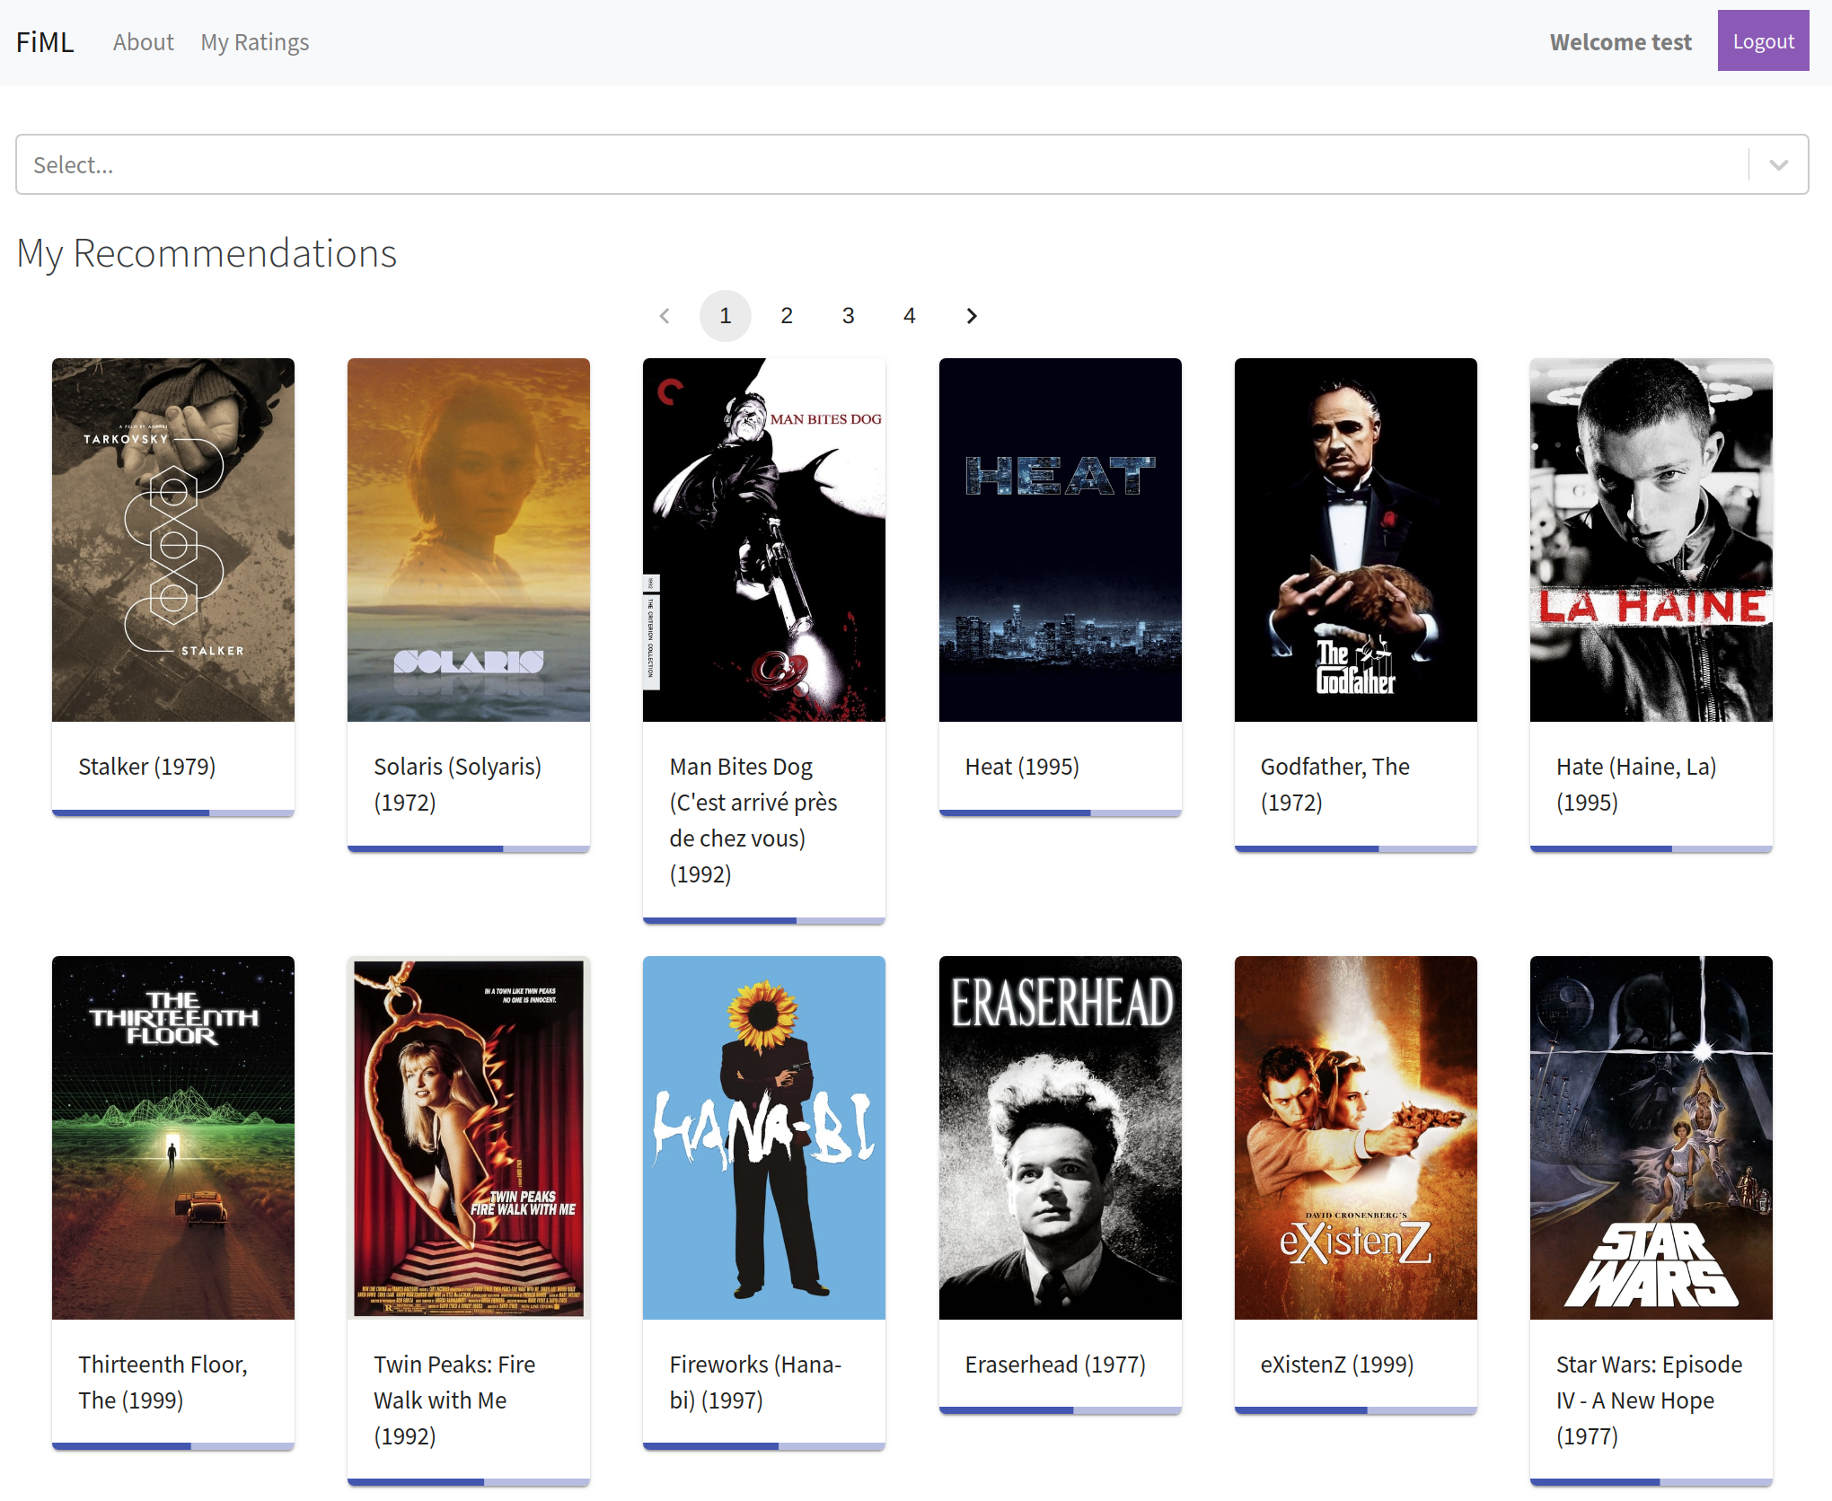Click the title eXistenZ (1999)

(x=1337, y=1365)
